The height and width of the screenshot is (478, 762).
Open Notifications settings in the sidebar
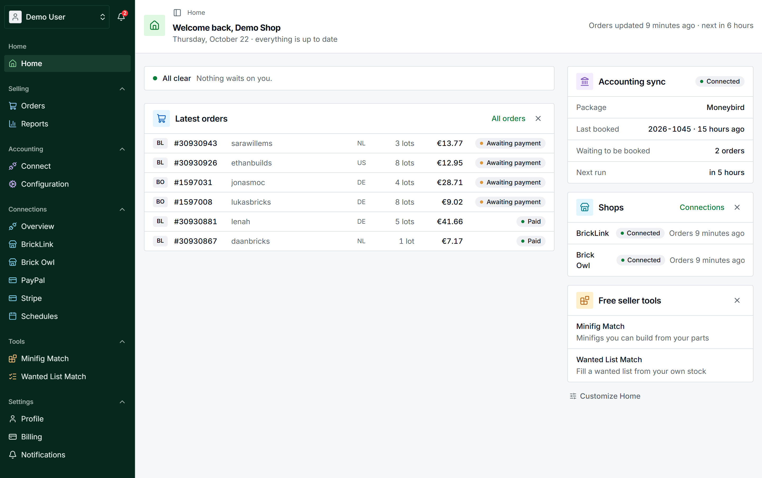point(67,455)
